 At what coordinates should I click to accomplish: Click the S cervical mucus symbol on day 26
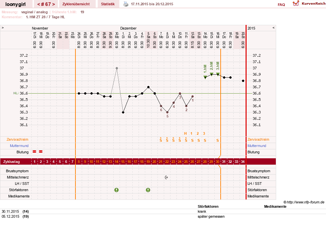coord(192,140)
